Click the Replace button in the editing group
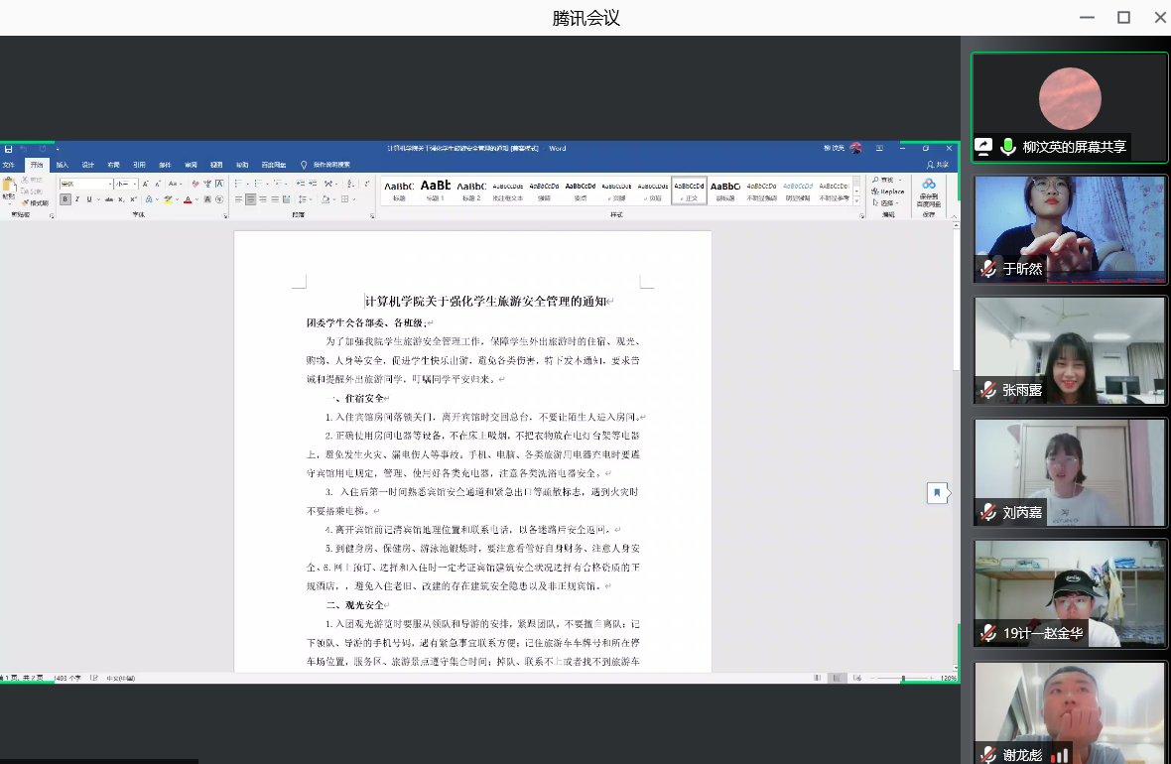 (x=887, y=191)
